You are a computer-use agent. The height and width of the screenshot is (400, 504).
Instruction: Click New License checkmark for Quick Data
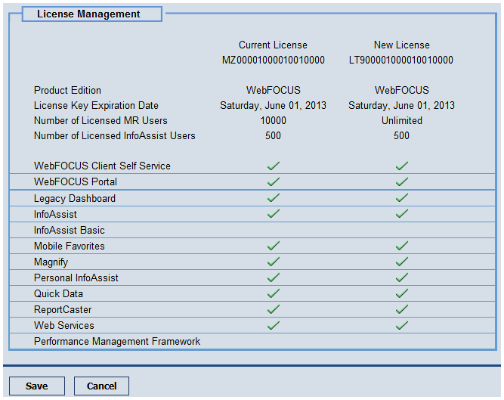[x=402, y=293]
